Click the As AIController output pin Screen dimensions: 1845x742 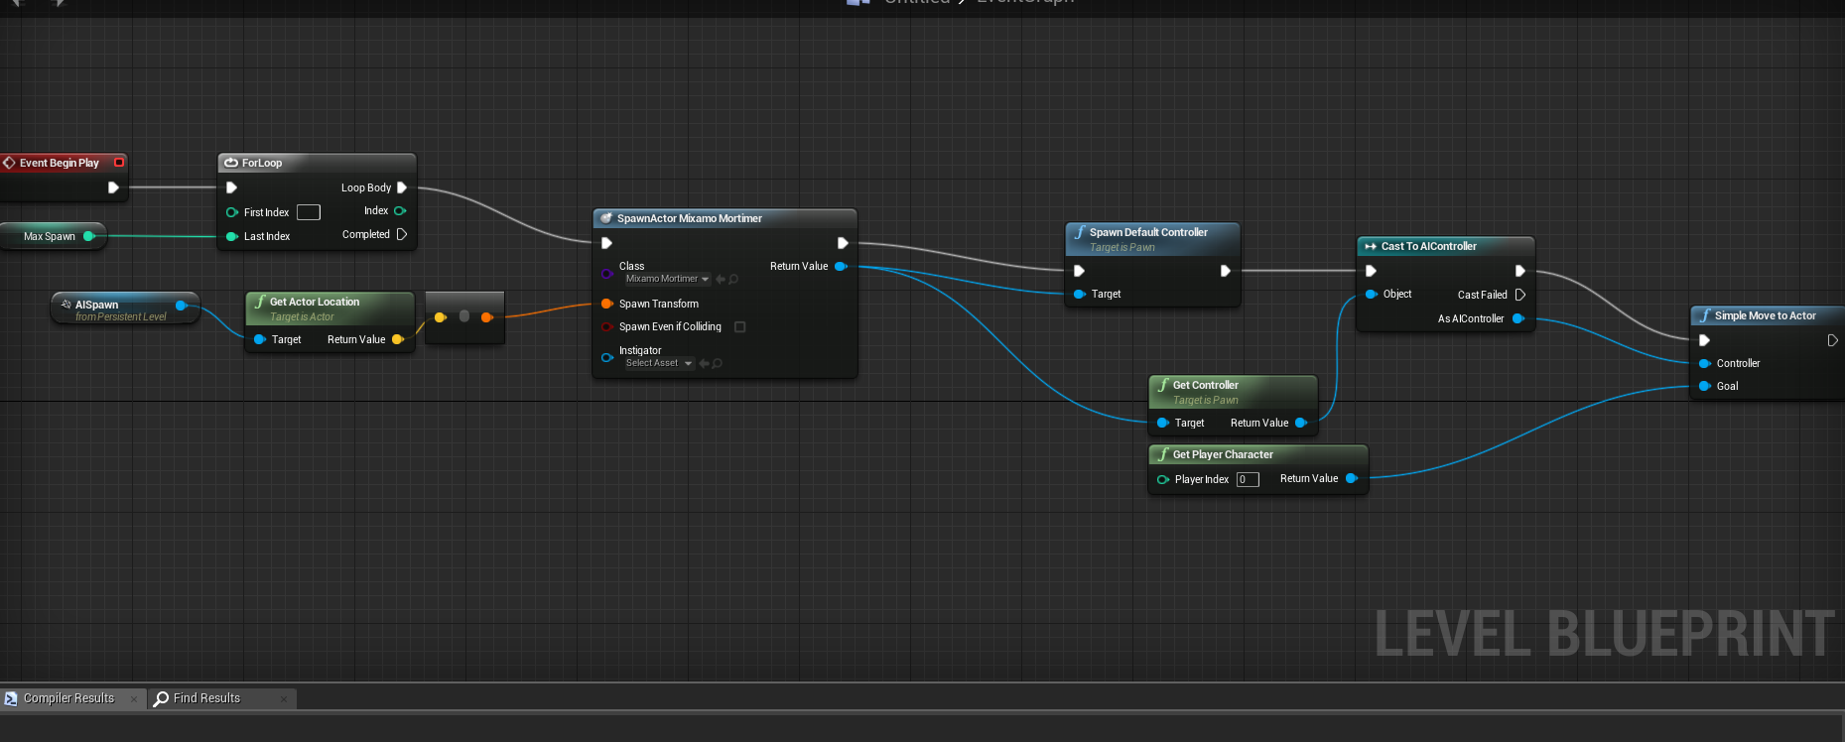coord(1517,318)
